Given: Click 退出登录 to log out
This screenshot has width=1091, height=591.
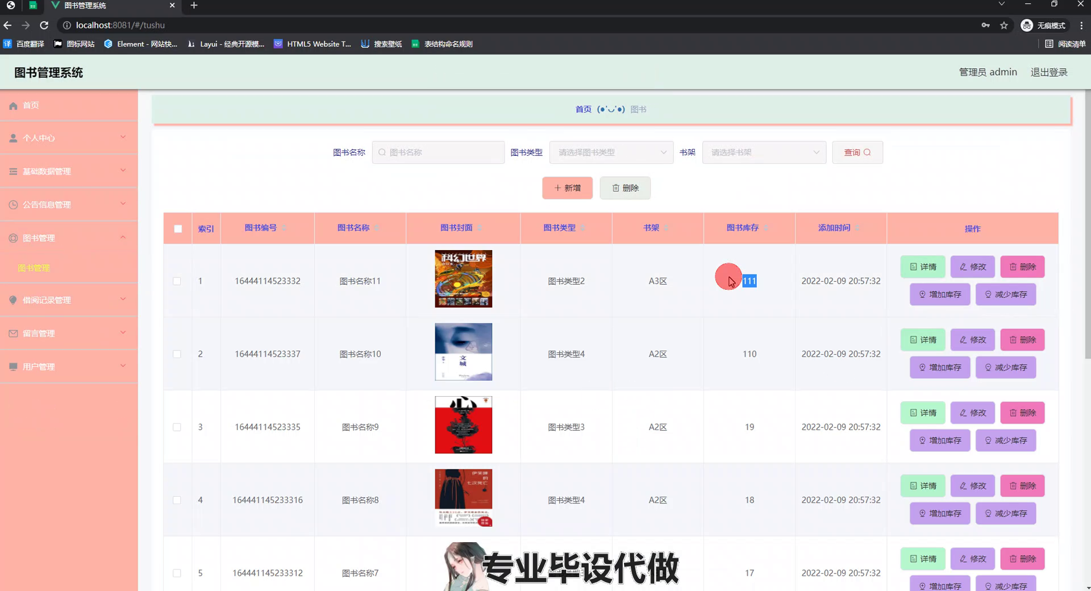Looking at the screenshot, I should click(x=1049, y=72).
